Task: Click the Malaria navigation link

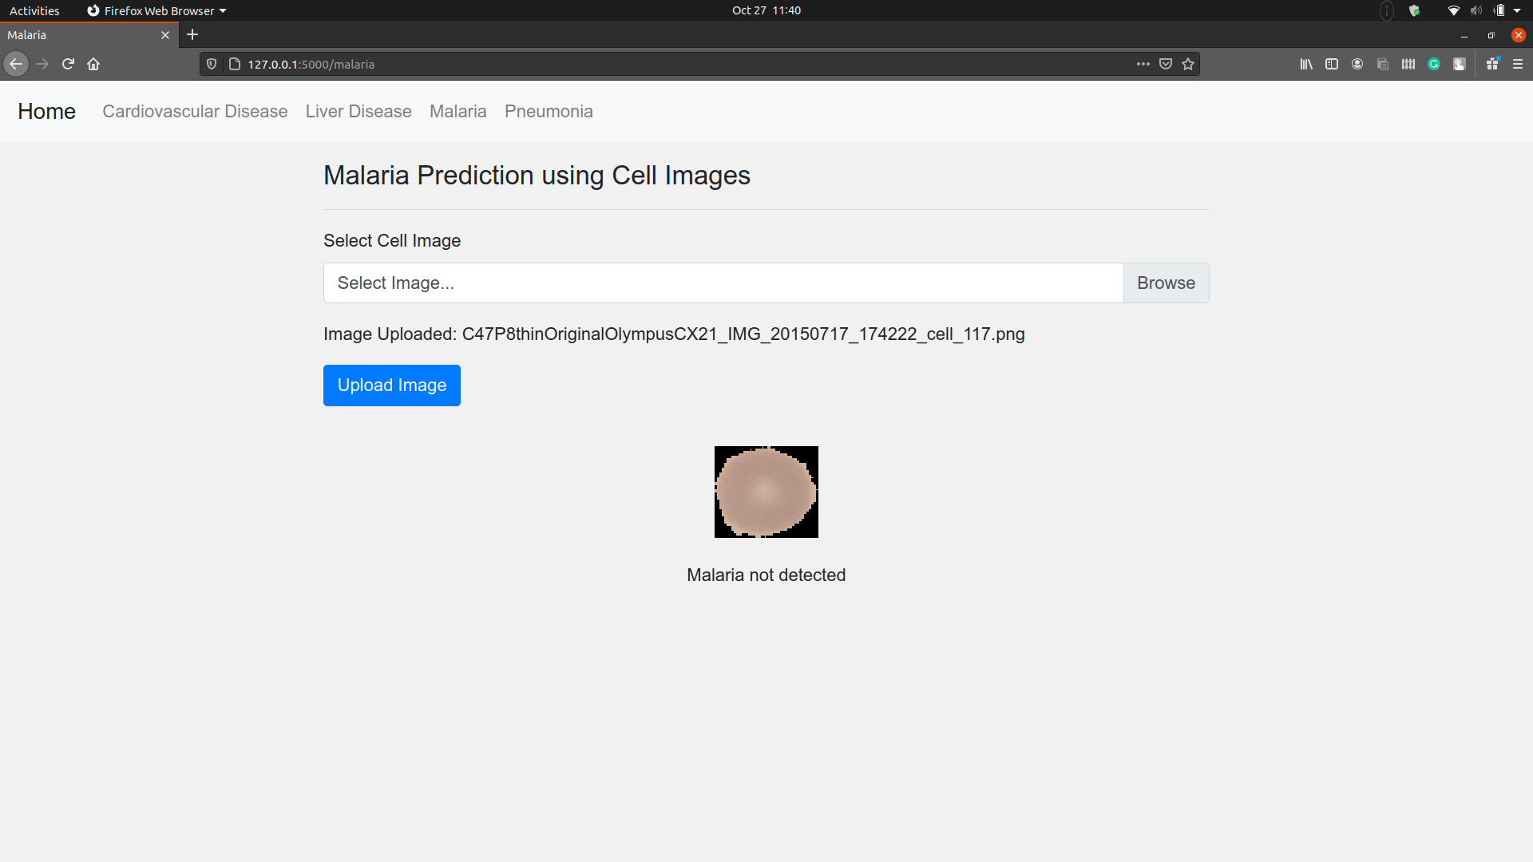Action: pyautogui.click(x=458, y=112)
